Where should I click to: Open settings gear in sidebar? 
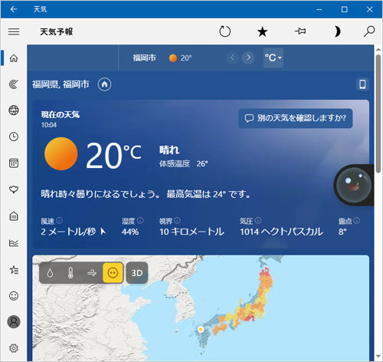(14, 348)
